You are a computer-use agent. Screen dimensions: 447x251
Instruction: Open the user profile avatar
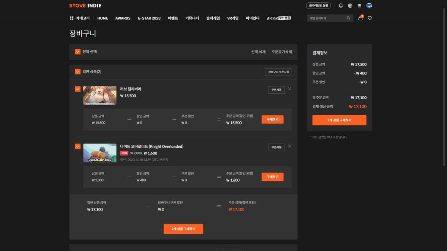point(369,6)
